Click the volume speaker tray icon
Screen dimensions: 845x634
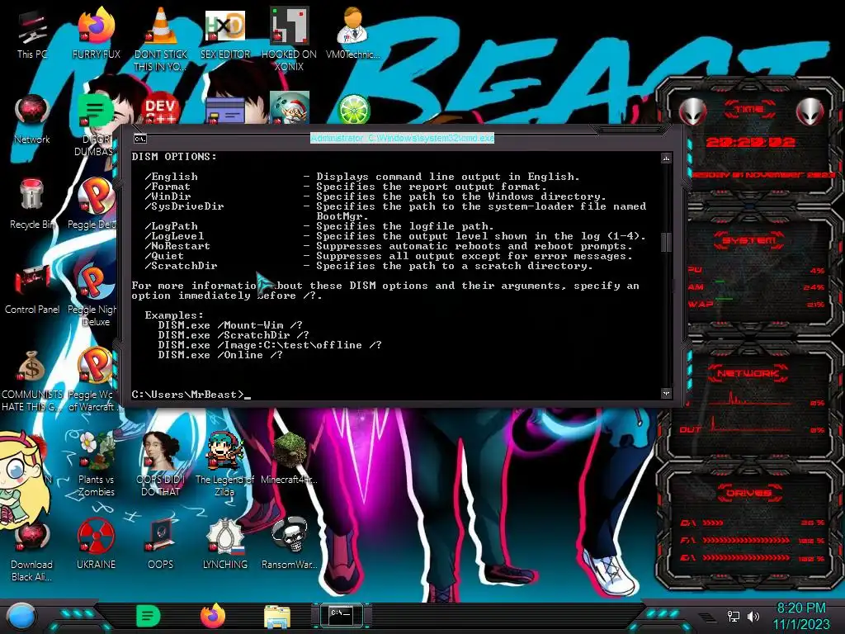click(x=753, y=616)
